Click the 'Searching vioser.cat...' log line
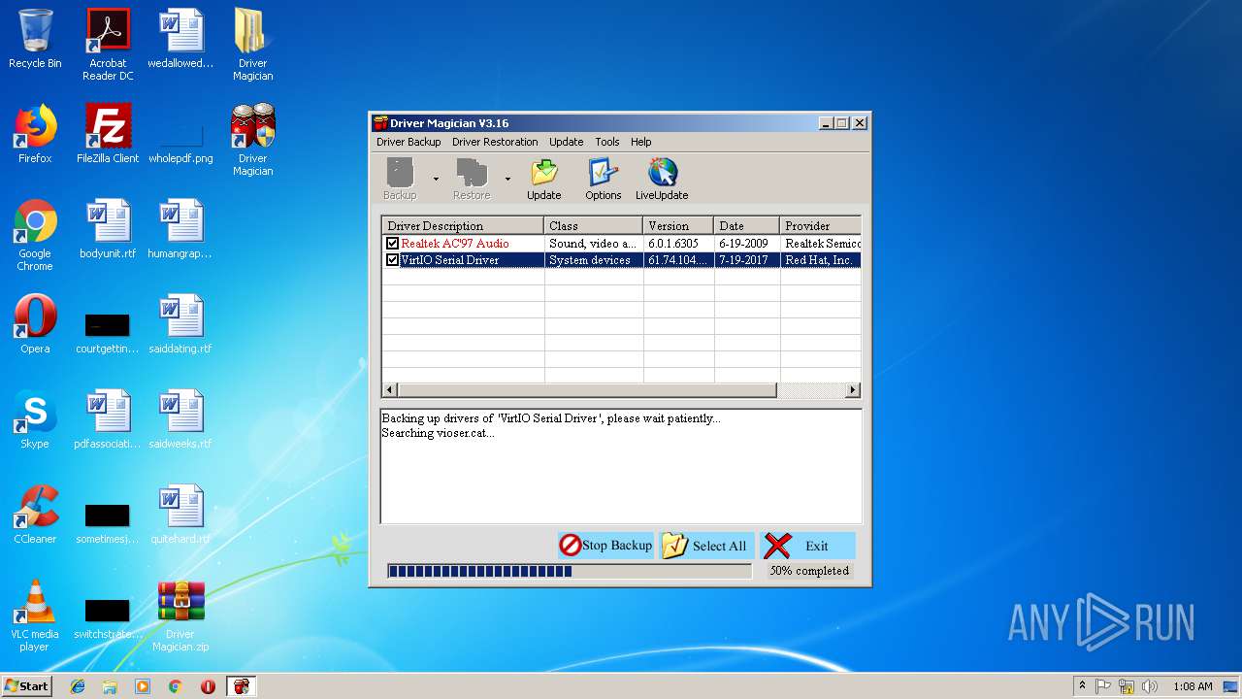This screenshot has height=699, width=1242. [x=438, y=433]
